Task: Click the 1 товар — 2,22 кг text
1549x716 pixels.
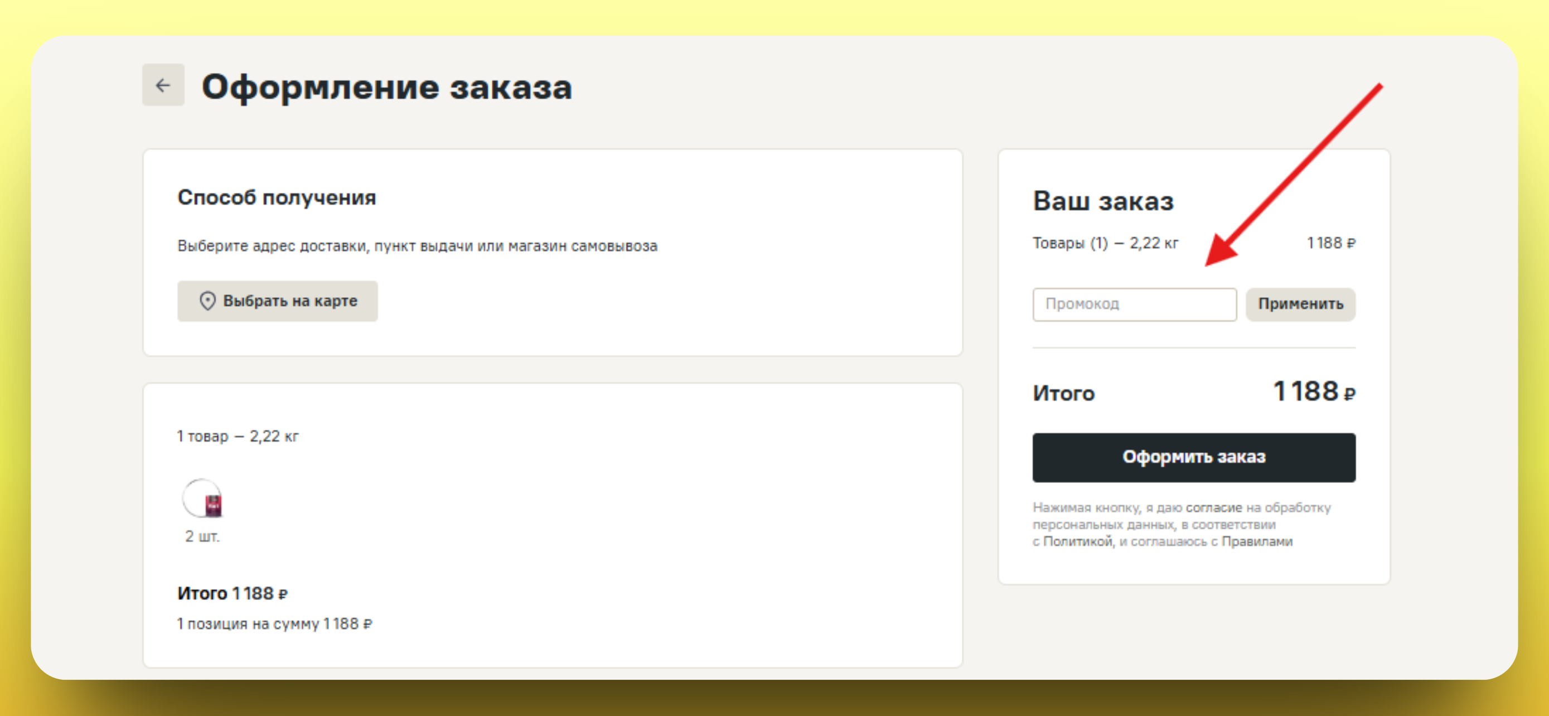Action: tap(238, 436)
